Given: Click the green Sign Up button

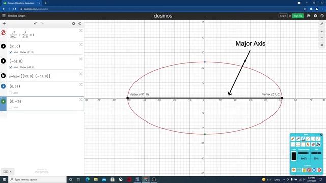Looking at the screenshot, I should (298, 16).
